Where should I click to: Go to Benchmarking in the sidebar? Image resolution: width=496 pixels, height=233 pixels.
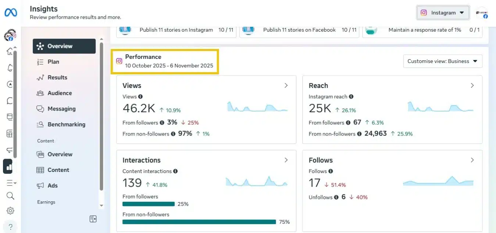(x=66, y=124)
